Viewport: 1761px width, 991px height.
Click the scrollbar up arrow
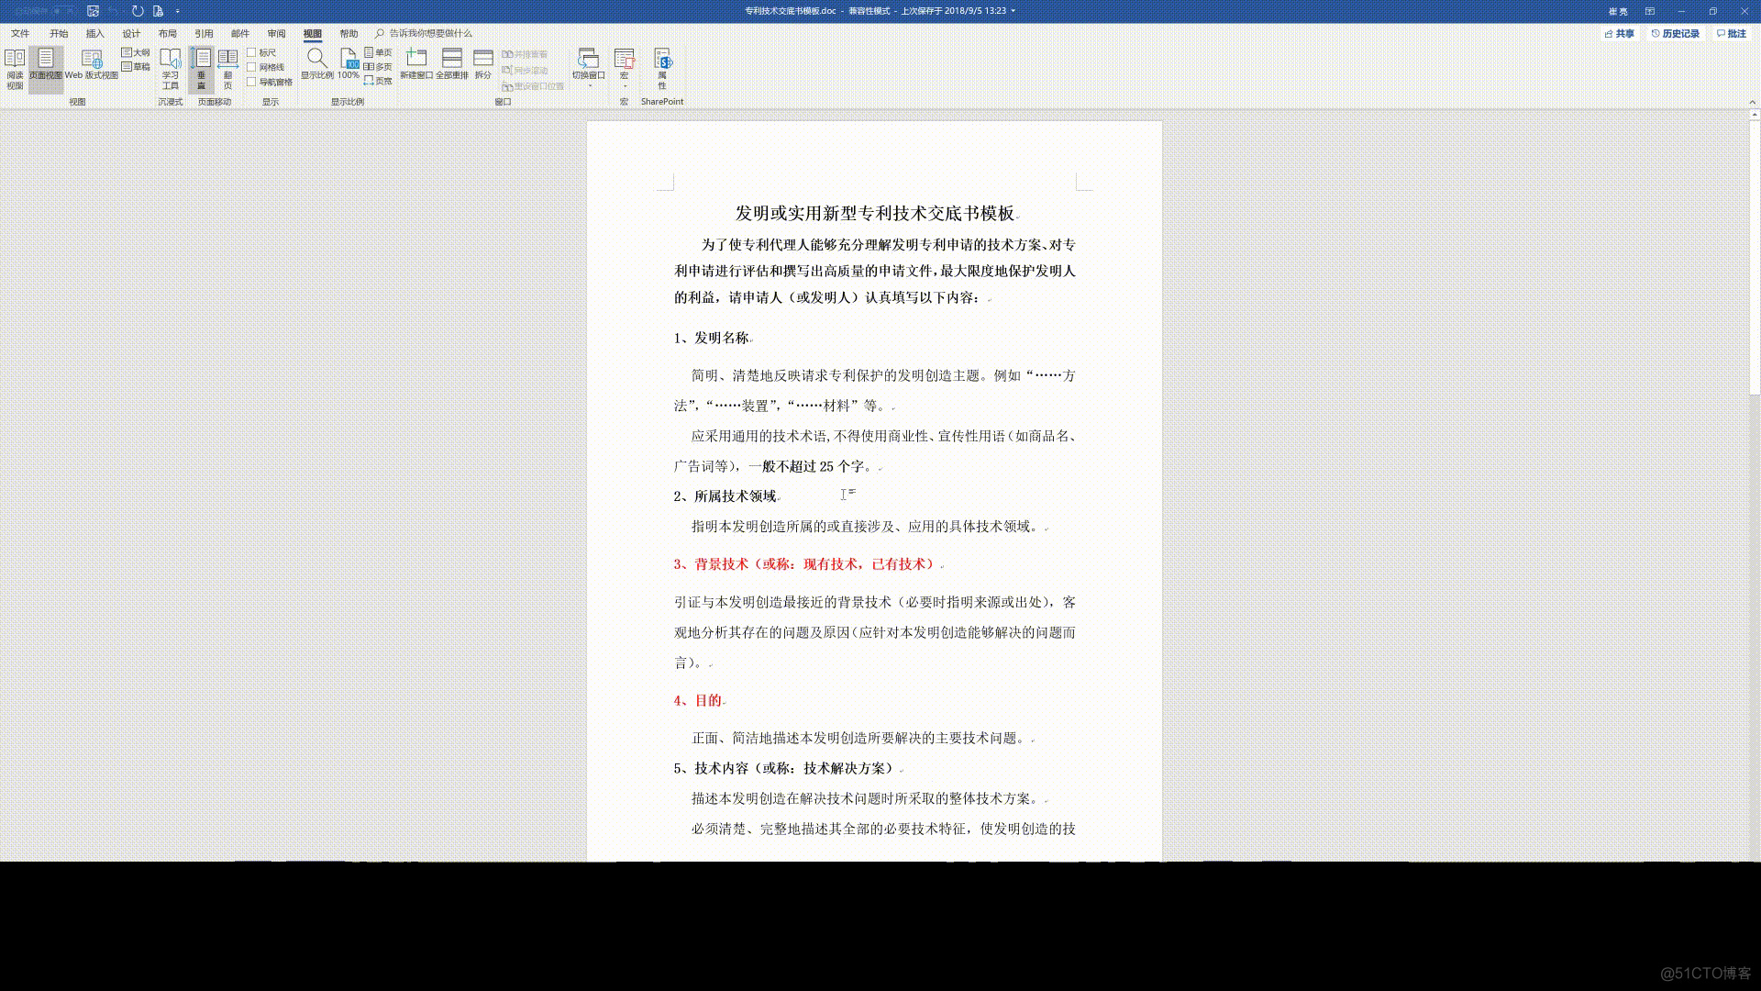pos(1755,116)
